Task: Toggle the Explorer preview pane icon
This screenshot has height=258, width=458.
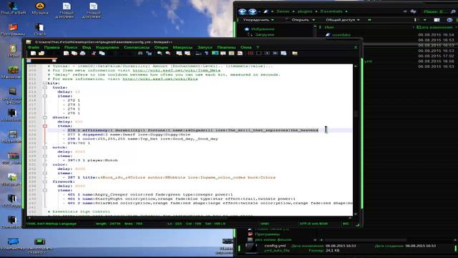Action: click(x=437, y=20)
